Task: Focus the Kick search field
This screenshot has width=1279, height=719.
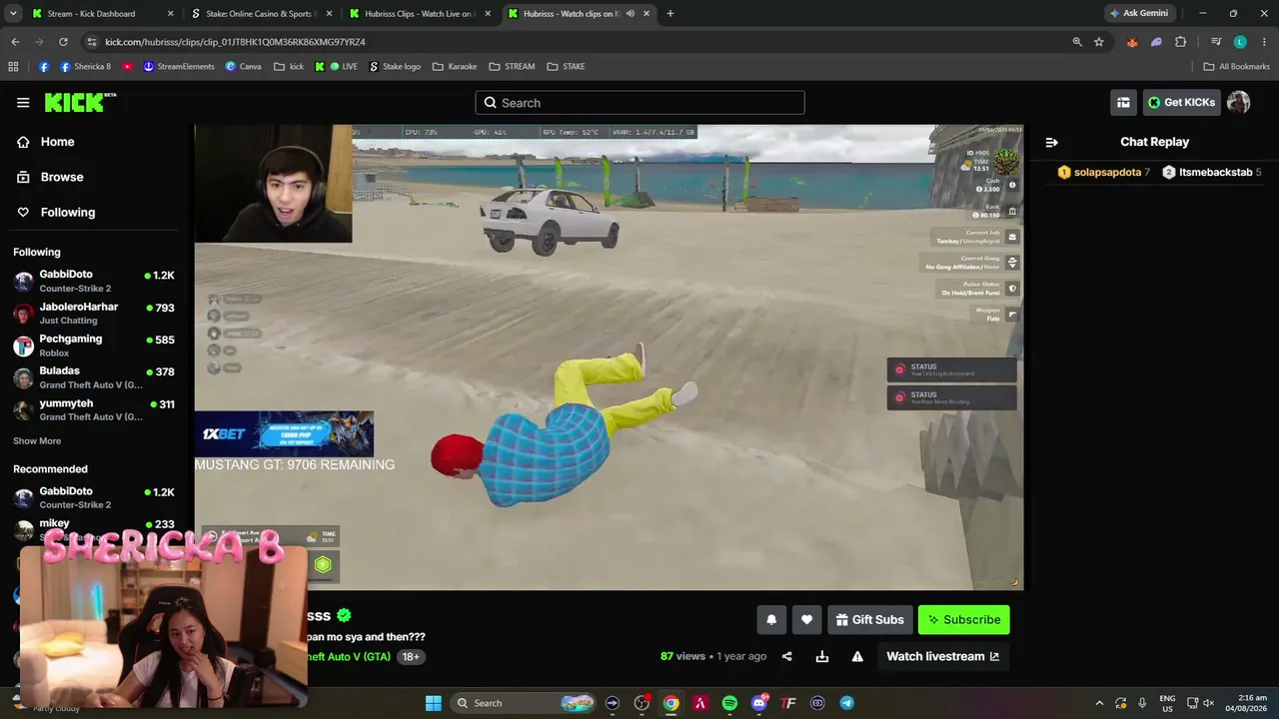Action: [639, 103]
